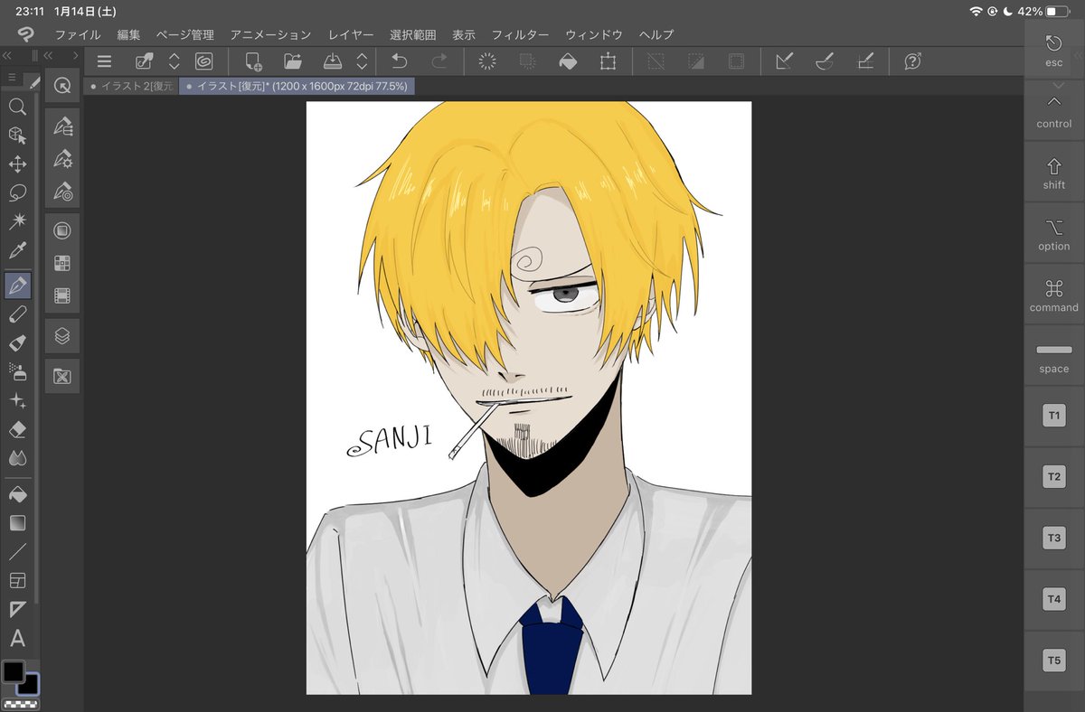Click the Clip Studio spiral icon in command bar
Screen dimensions: 1085x712
point(204,61)
